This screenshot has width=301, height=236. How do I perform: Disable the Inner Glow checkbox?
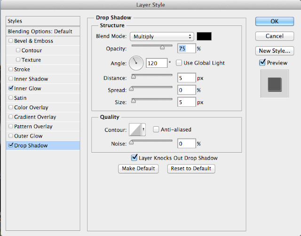pos(11,88)
